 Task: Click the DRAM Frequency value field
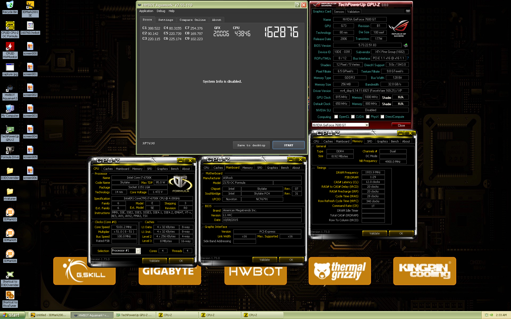tap(373, 173)
